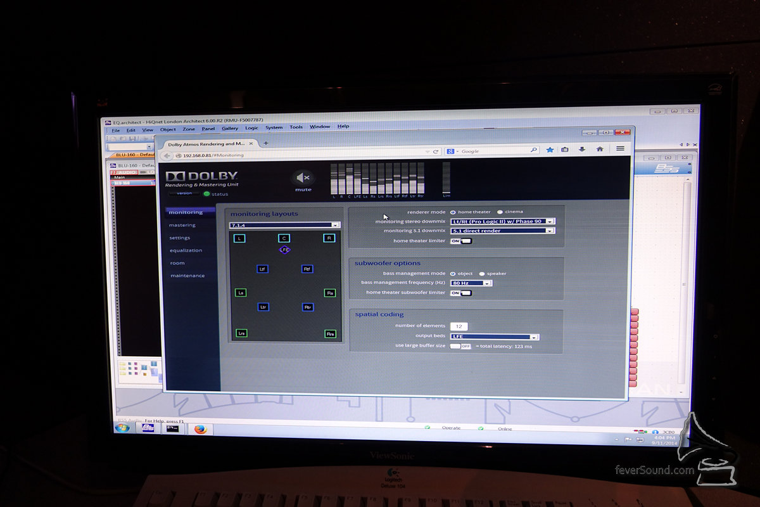Select the R speaker in layout
Screen dimensions: 760x507
pos(329,238)
